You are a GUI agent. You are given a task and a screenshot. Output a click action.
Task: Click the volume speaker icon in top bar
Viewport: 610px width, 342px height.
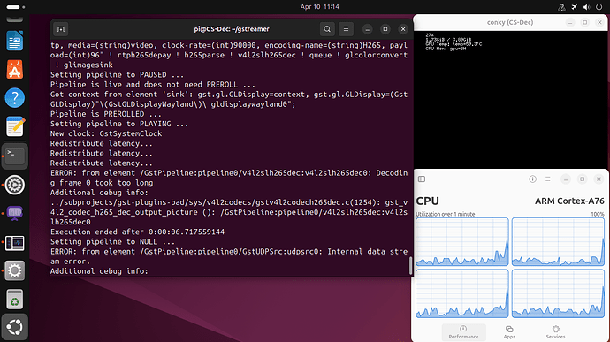(x=587, y=7)
